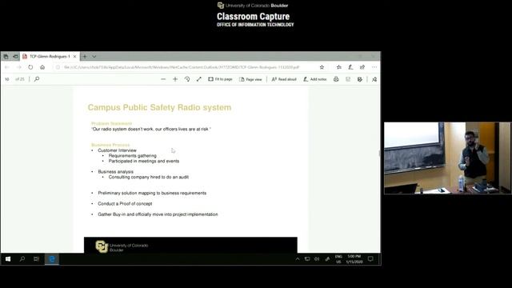
Task: Click the ENG US language indicator
Action: click(x=338, y=259)
